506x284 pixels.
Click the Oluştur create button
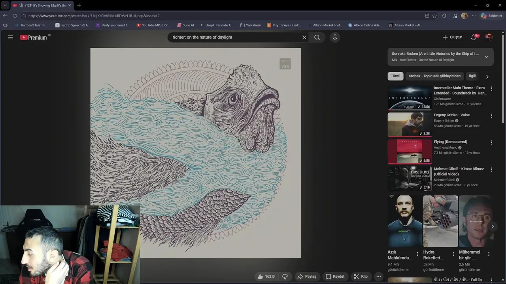tap(452, 37)
